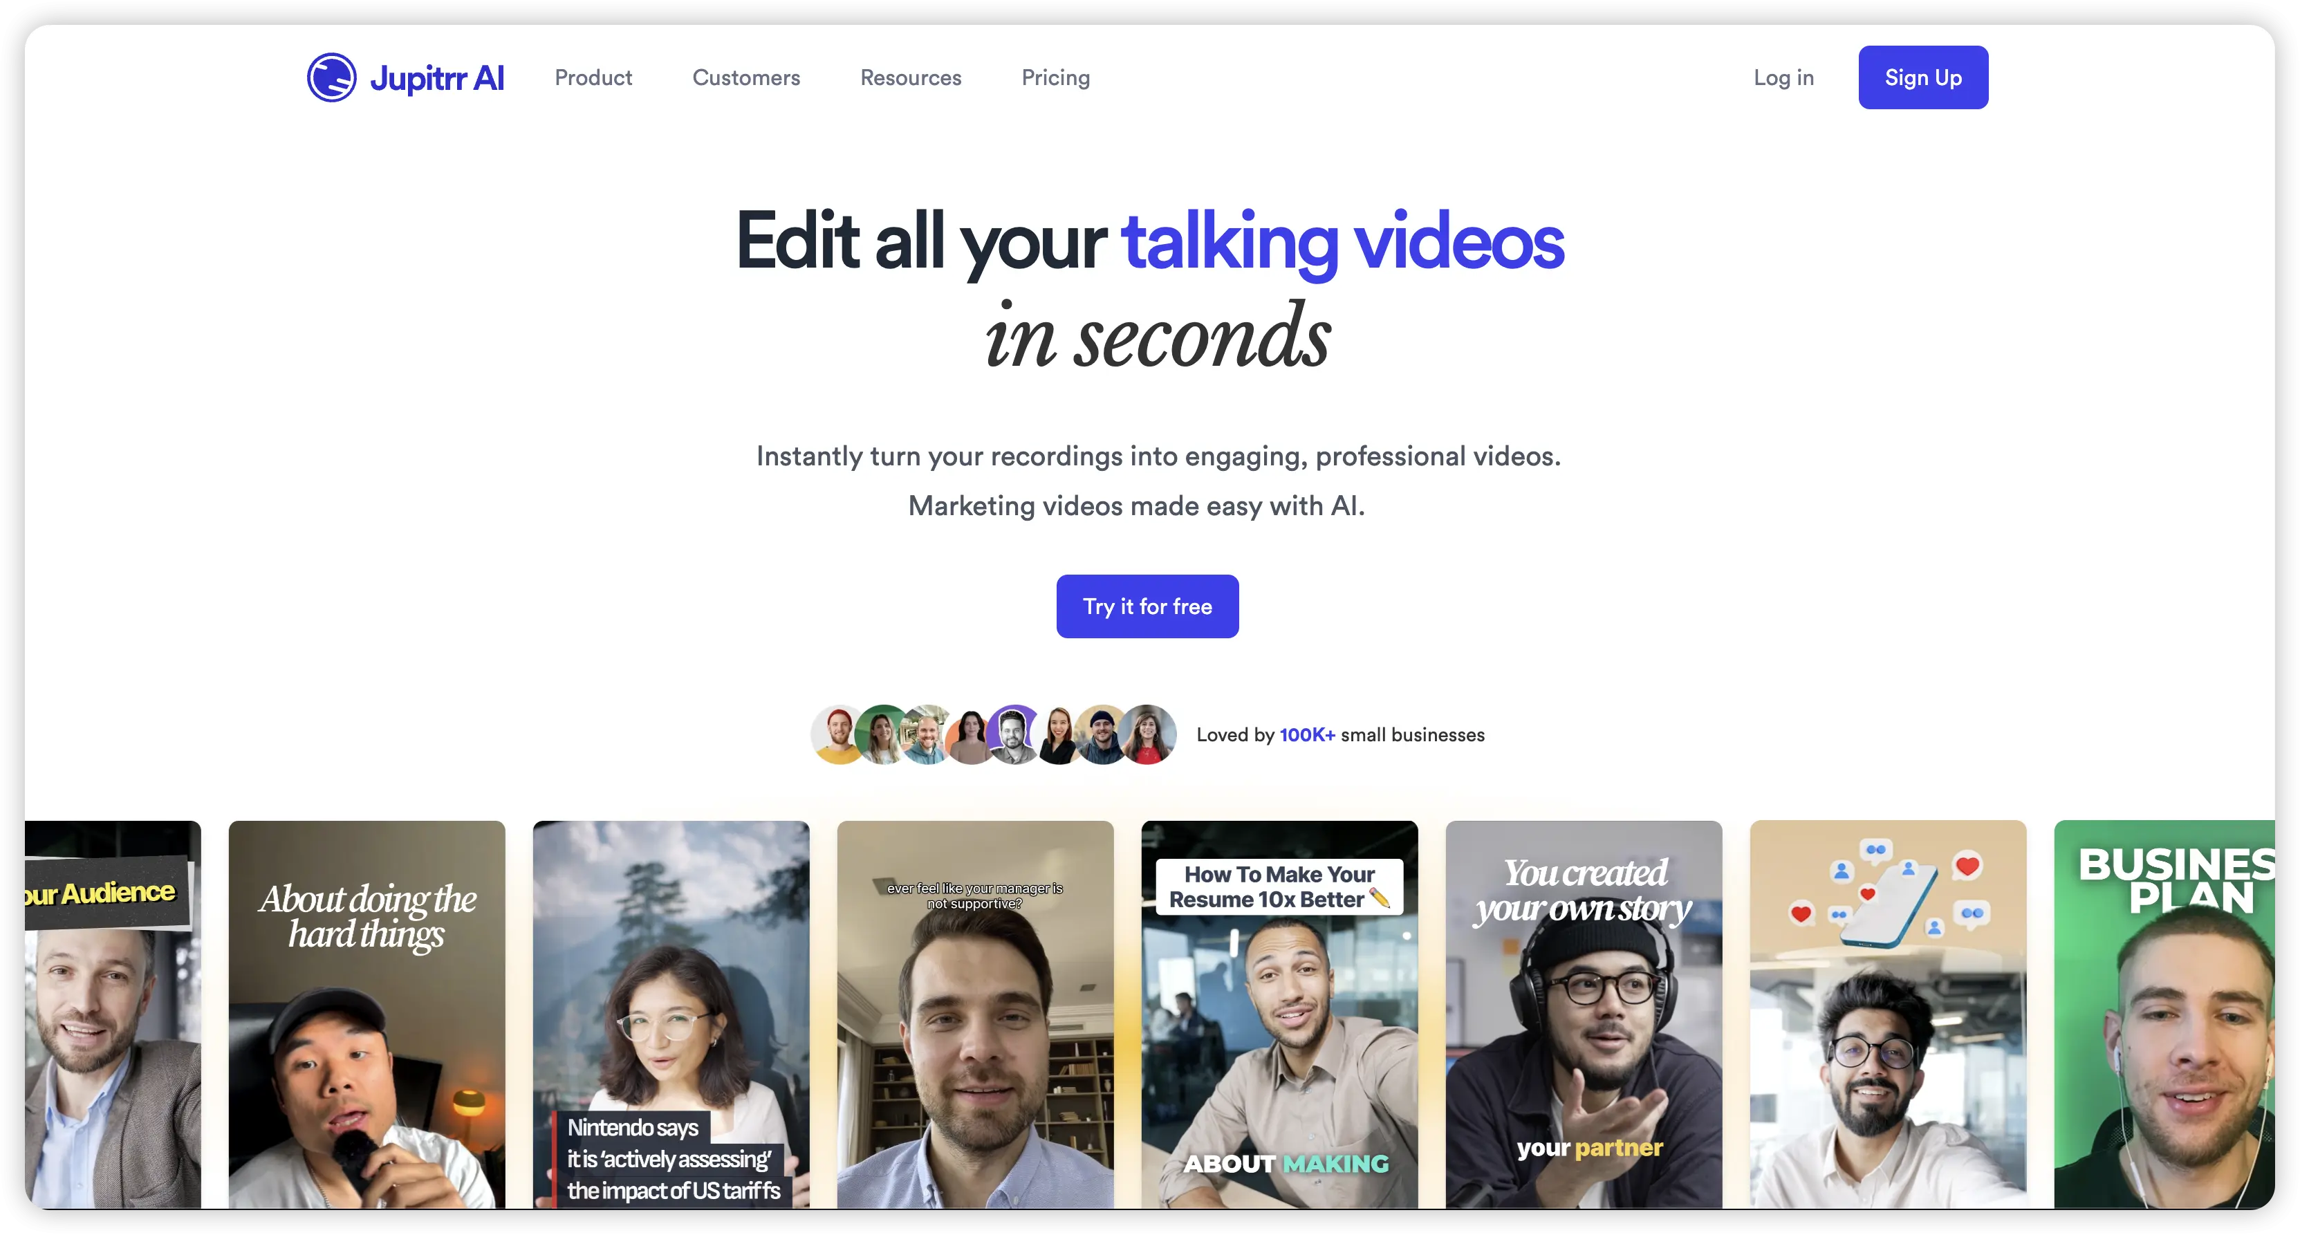Image resolution: width=2300 pixels, height=1235 pixels.
Task: Click the Jupitrr AI logo icon
Action: (331, 77)
